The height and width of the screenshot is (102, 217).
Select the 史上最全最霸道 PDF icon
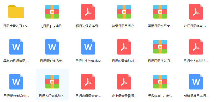tap(124, 82)
